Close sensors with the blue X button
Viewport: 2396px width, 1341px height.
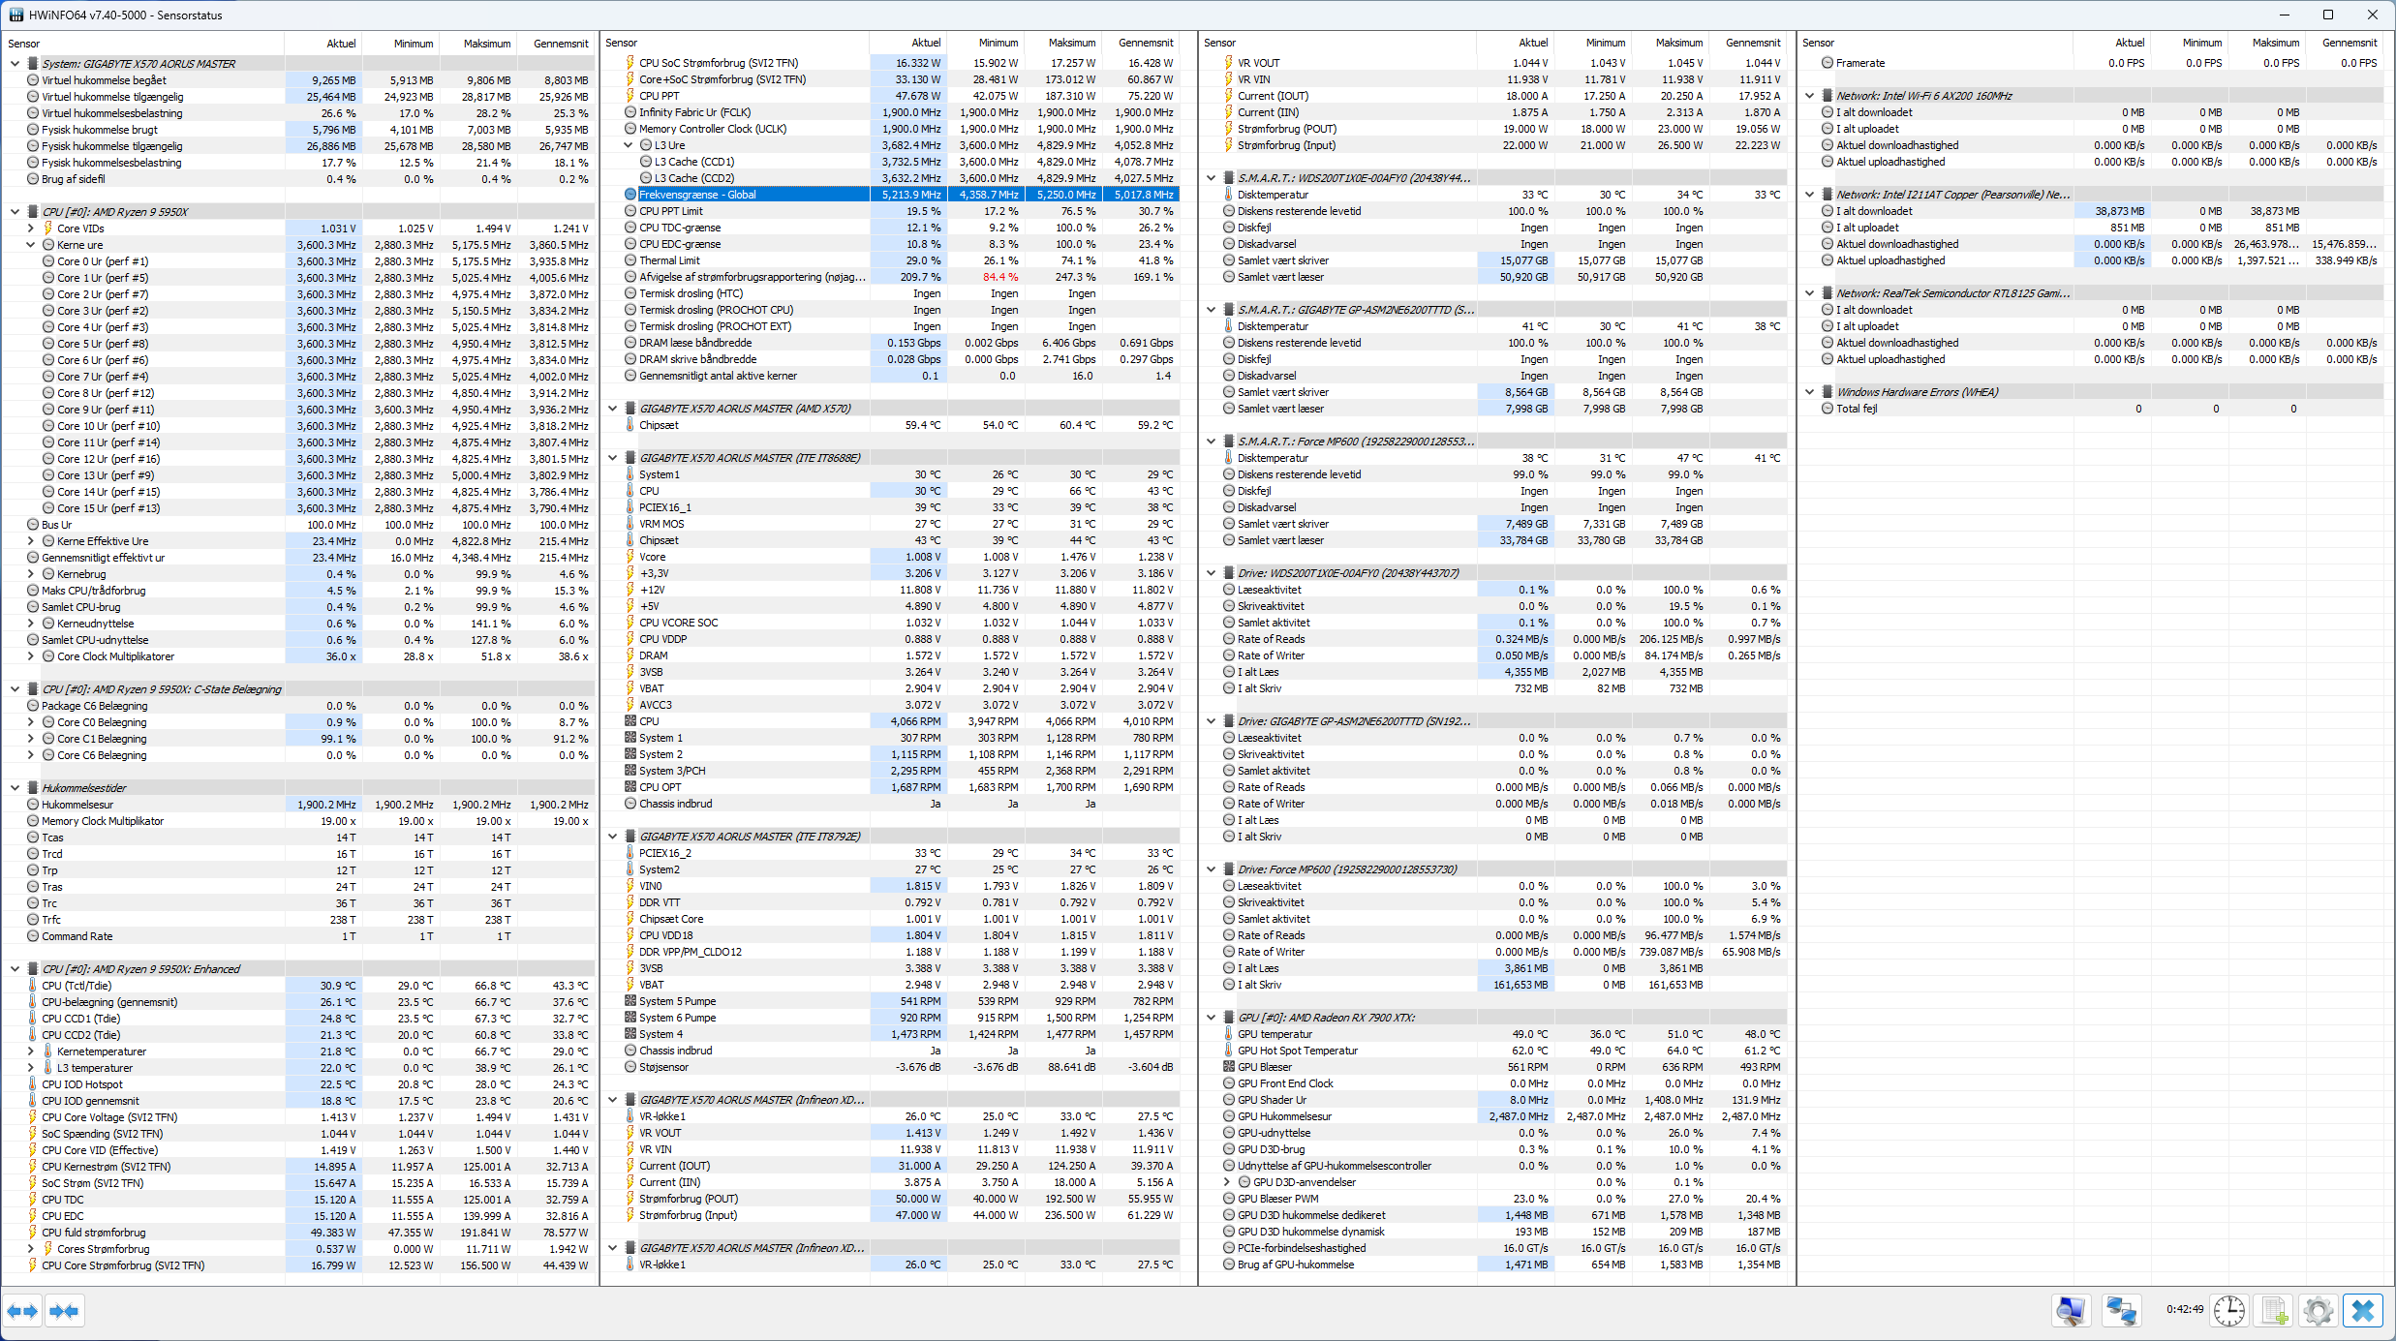pyautogui.click(x=2363, y=1311)
